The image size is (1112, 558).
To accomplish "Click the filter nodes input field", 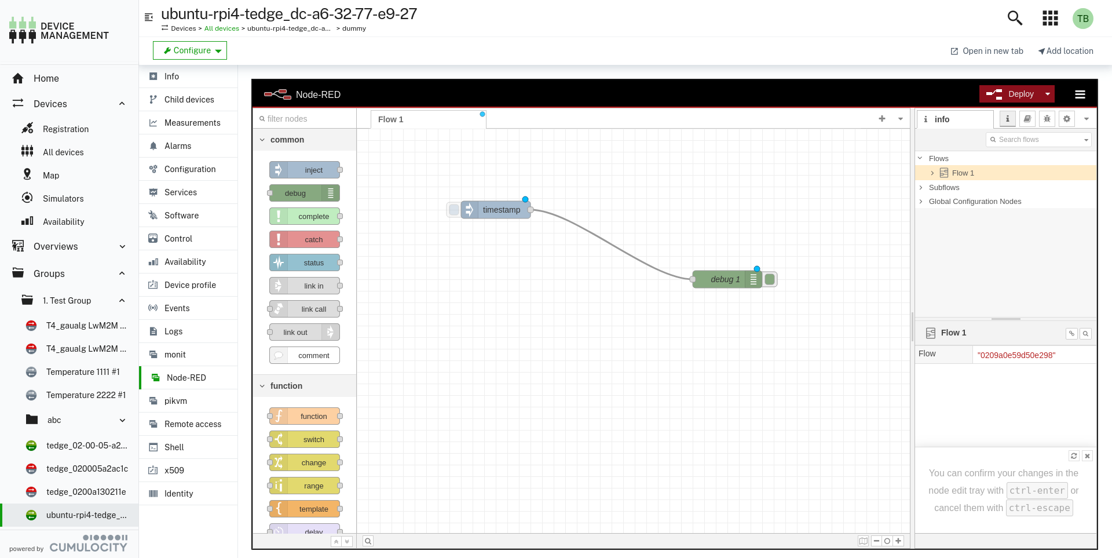I will [x=305, y=119].
